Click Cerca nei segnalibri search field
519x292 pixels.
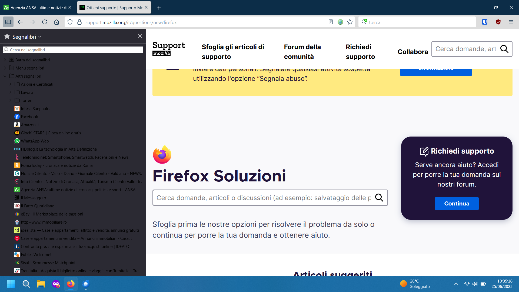73,50
